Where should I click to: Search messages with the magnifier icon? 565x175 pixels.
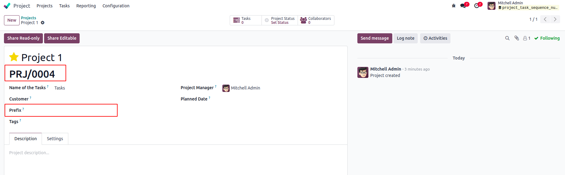tap(507, 38)
